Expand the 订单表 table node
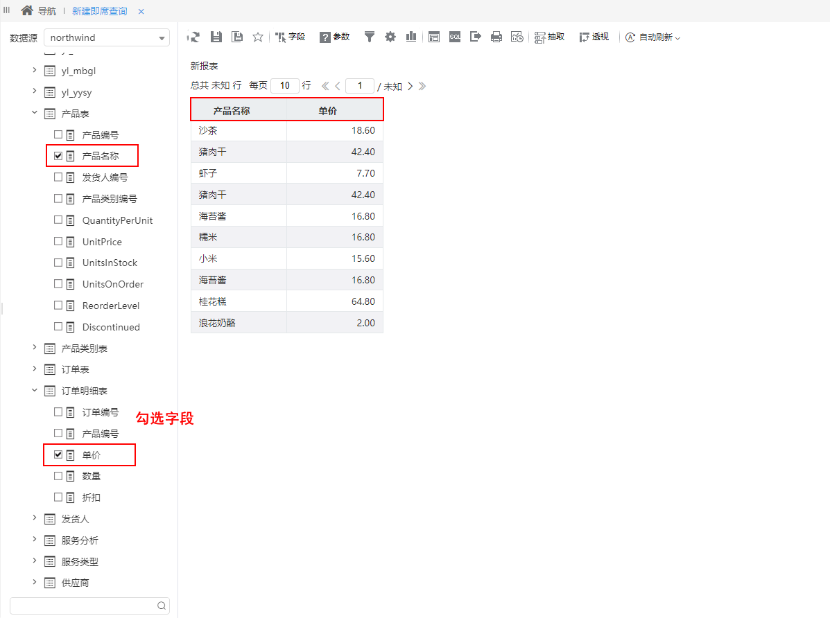Viewport: 830px width, 618px height. point(35,369)
